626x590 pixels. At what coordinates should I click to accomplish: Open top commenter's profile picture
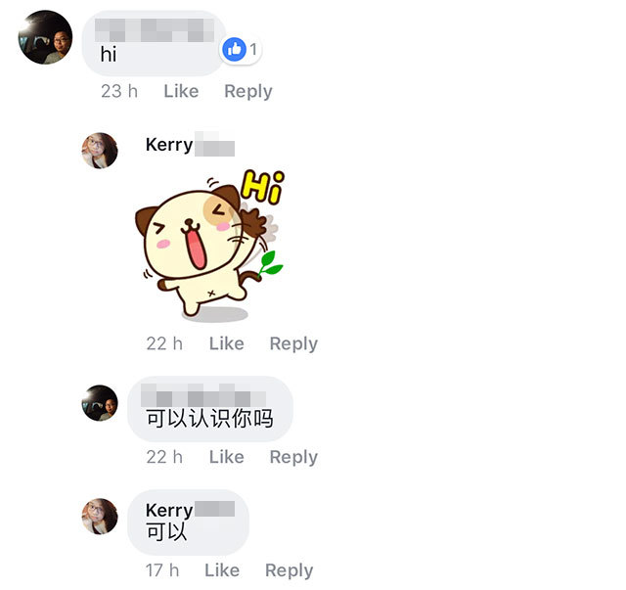pos(46,37)
